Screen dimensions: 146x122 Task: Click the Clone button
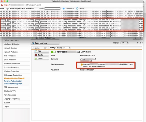[x=41, y=59]
